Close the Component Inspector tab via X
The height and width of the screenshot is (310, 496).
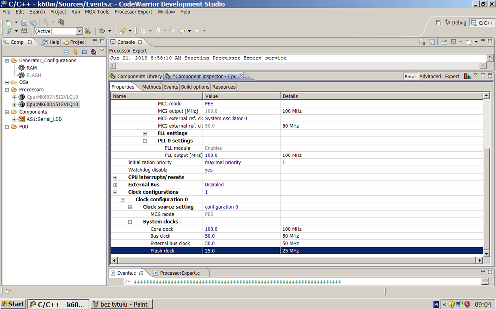242,76
